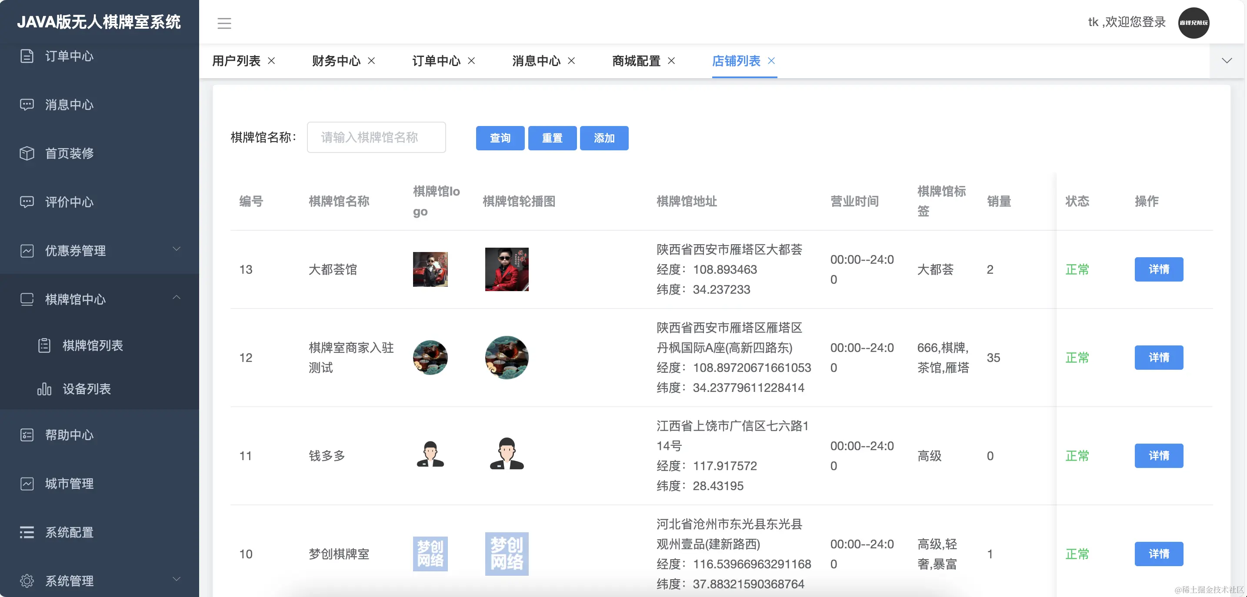Expand the 优惠券管理 menu

coord(177,250)
